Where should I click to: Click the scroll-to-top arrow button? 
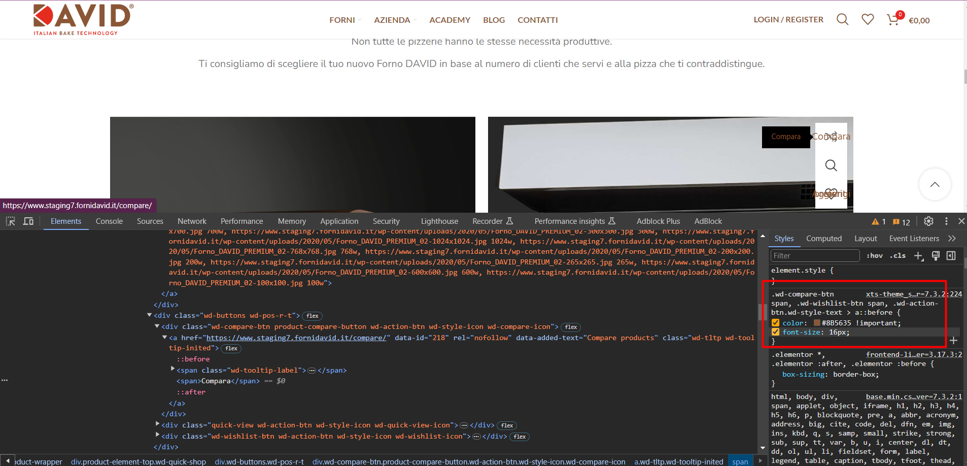(x=935, y=184)
